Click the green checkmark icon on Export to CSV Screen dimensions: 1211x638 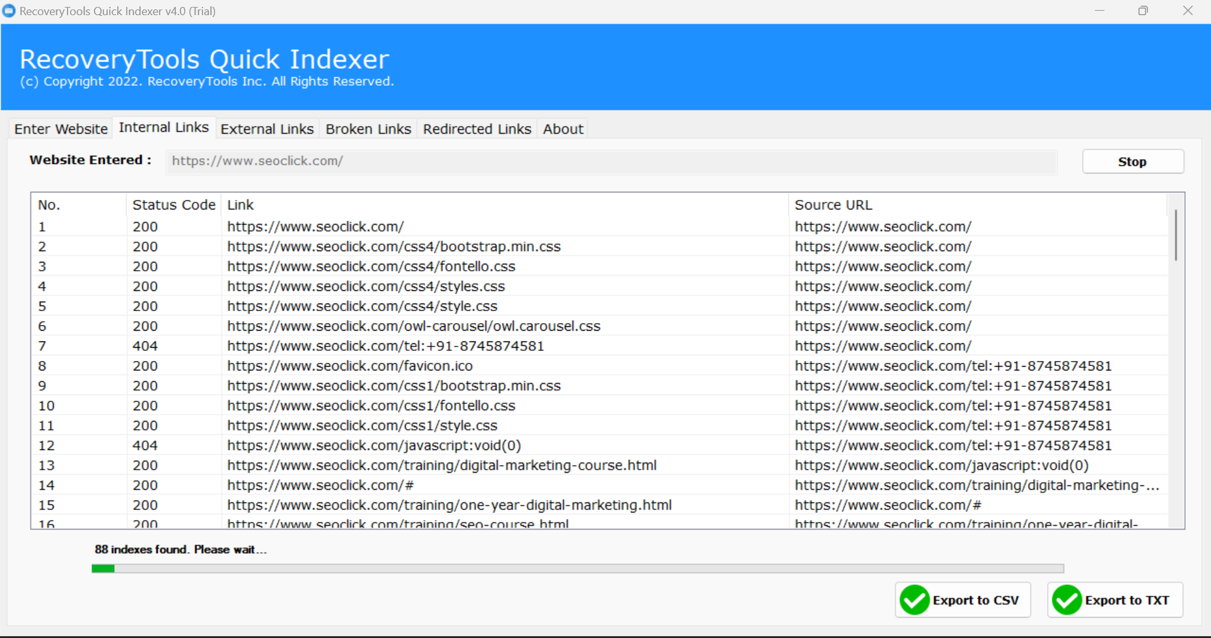(915, 600)
